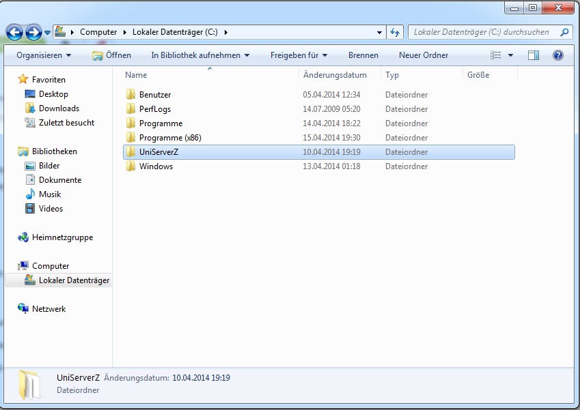Click the Programme folder name

tap(161, 123)
